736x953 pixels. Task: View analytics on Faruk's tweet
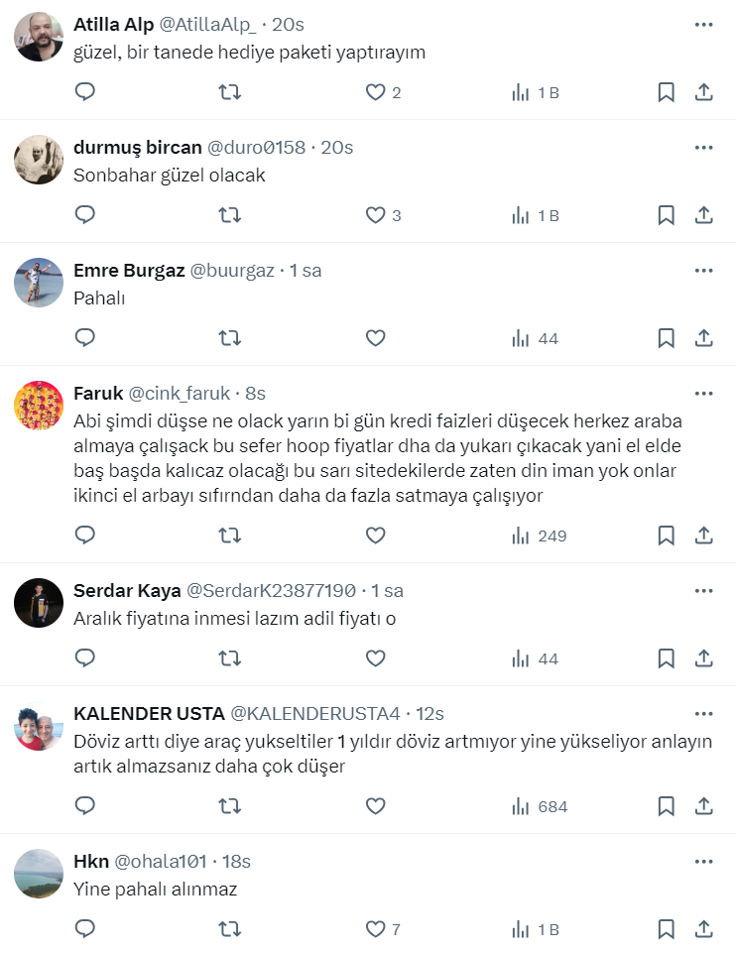539,536
